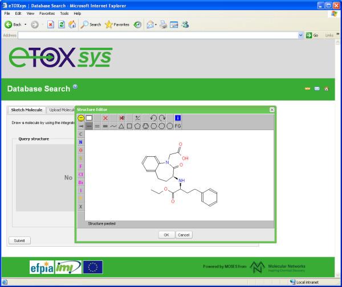Viewport: 342px width, 287px height.
Task: Expand the Address bar dropdown arrow
Action: pyautogui.click(x=301, y=35)
